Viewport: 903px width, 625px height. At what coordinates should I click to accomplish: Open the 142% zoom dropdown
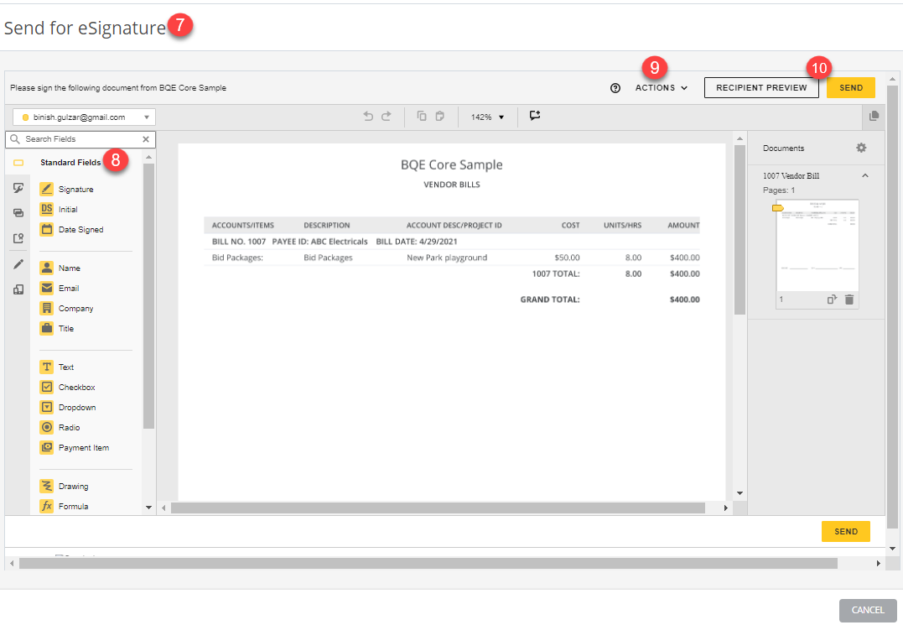[487, 117]
